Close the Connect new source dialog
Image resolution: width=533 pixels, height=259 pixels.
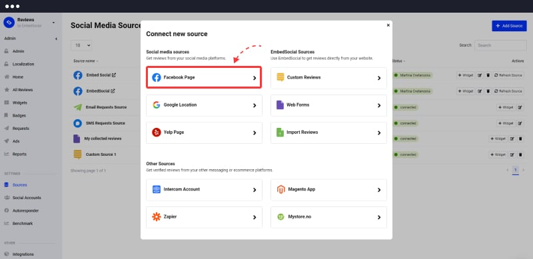[388, 25]
